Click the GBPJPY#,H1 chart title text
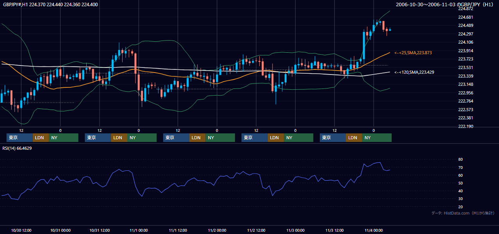499x234 pixels. [50, 5]
